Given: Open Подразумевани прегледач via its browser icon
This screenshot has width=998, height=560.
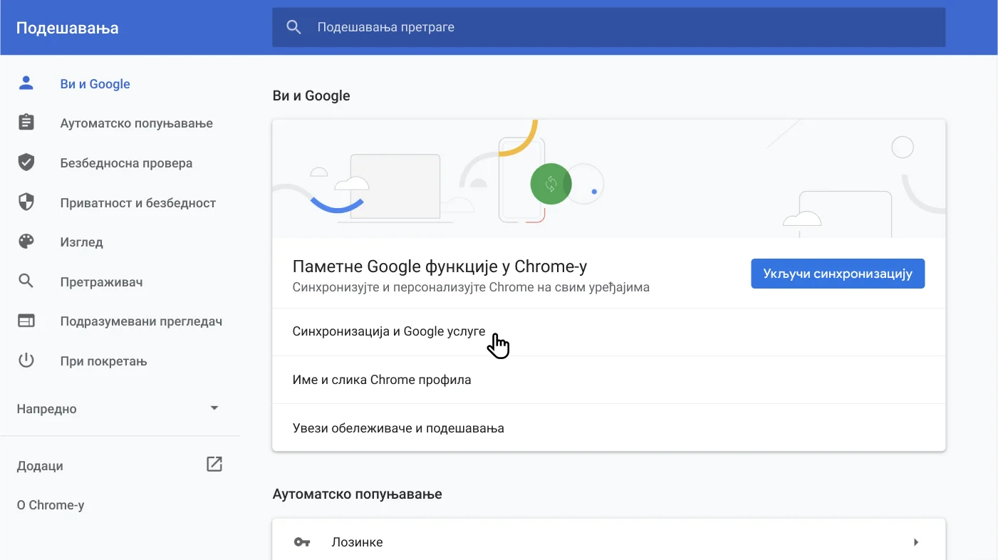Looking at the screenshot, I should click(26, 321).
